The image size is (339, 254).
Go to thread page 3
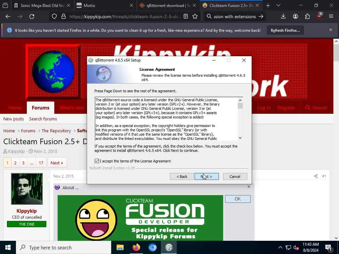[x=23, y=163]
